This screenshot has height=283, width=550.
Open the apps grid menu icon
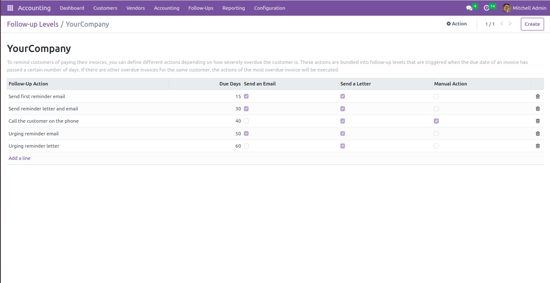tap(10, 8)
